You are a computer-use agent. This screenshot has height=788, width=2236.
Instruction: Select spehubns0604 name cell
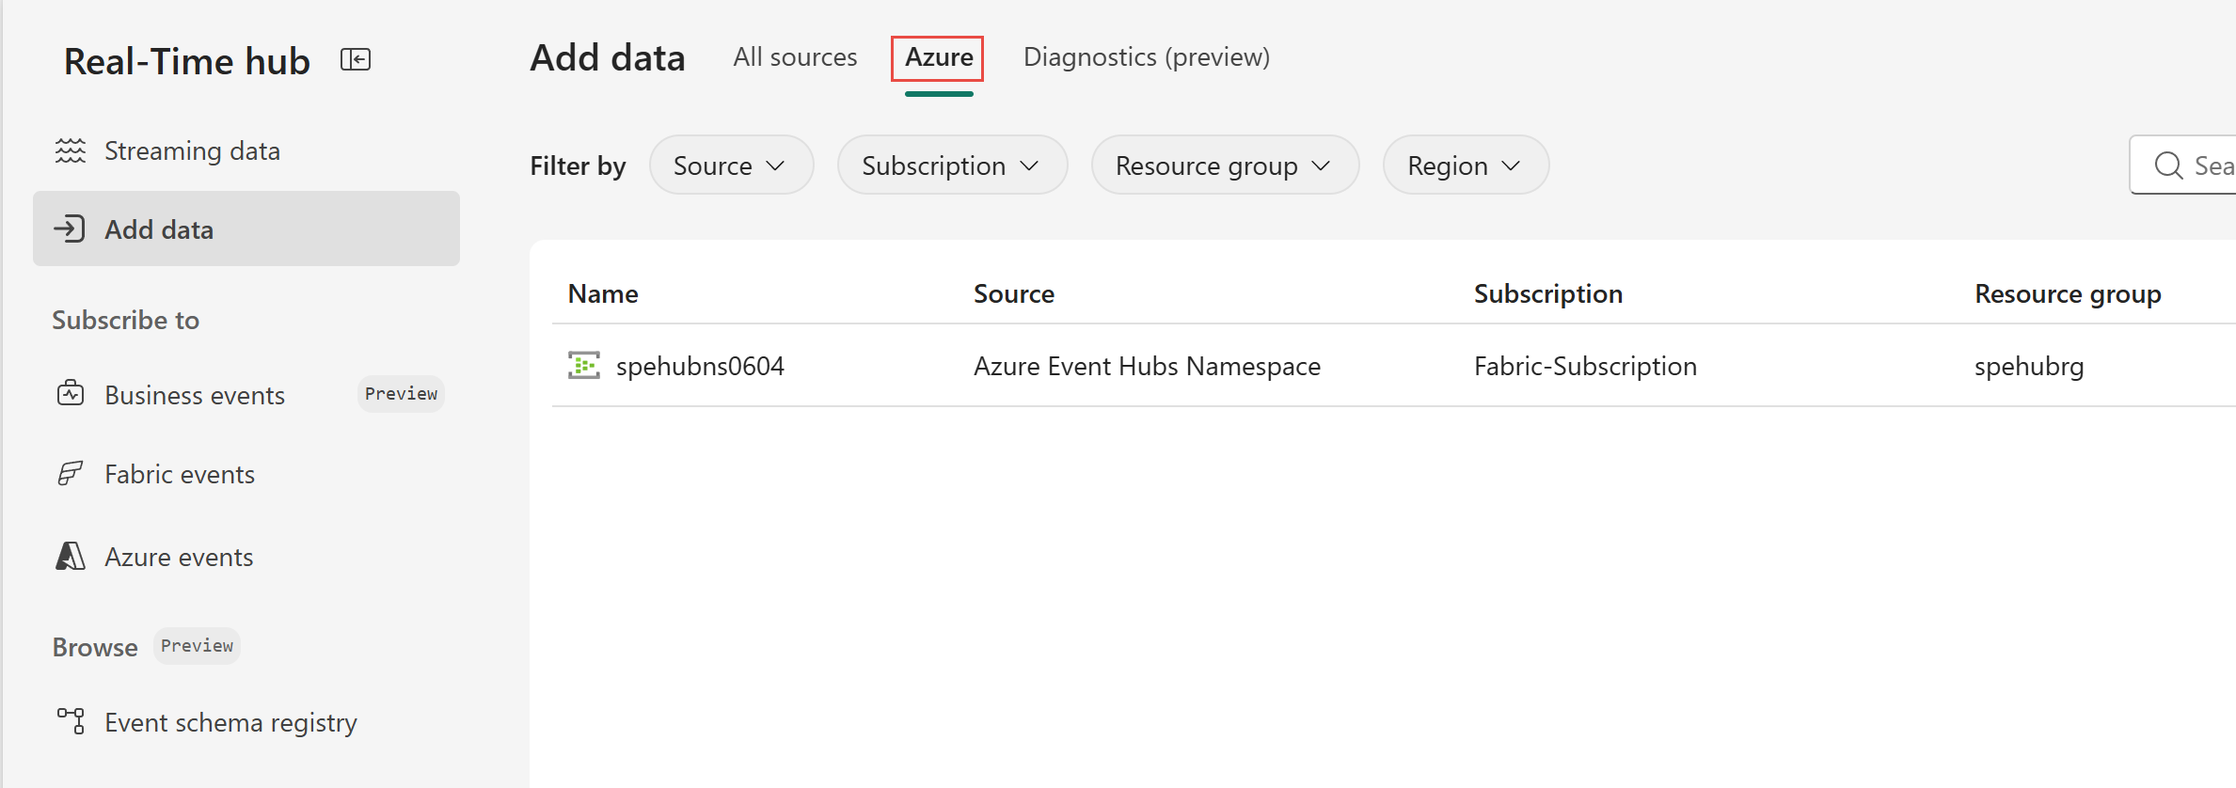click(x=700, y=366)
